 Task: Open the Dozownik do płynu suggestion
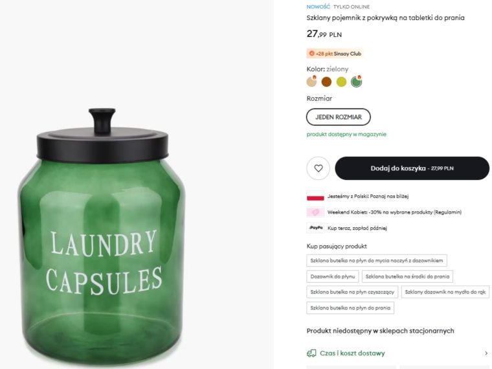coord(332,276)
